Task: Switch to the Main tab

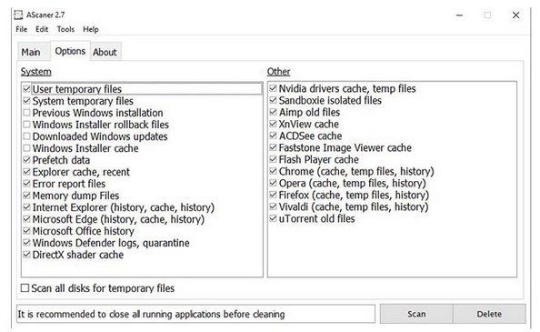Action: 31,52
